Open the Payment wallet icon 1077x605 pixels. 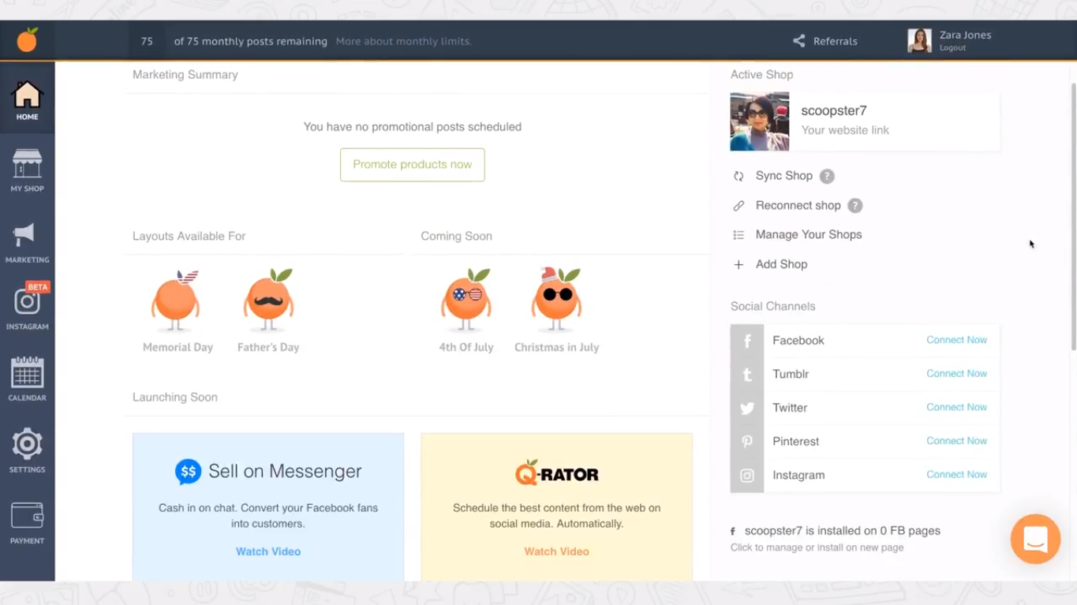click(x=27, y=517)
